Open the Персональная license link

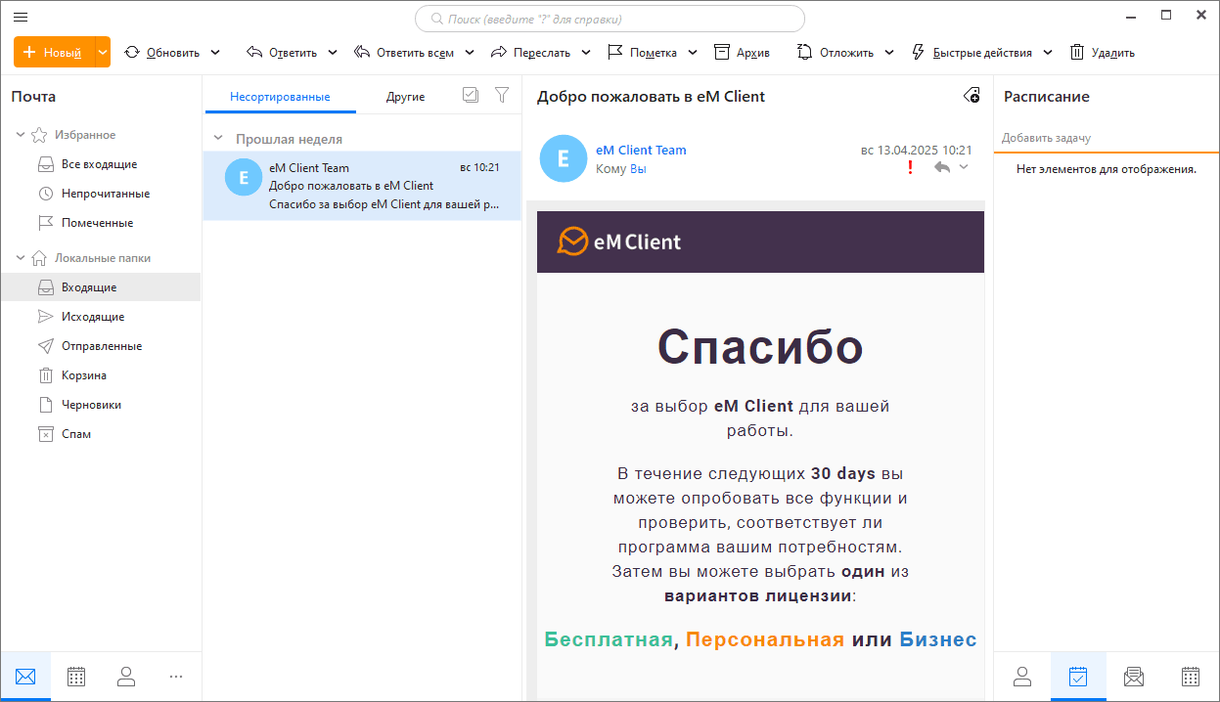click(x=765, y=639)
